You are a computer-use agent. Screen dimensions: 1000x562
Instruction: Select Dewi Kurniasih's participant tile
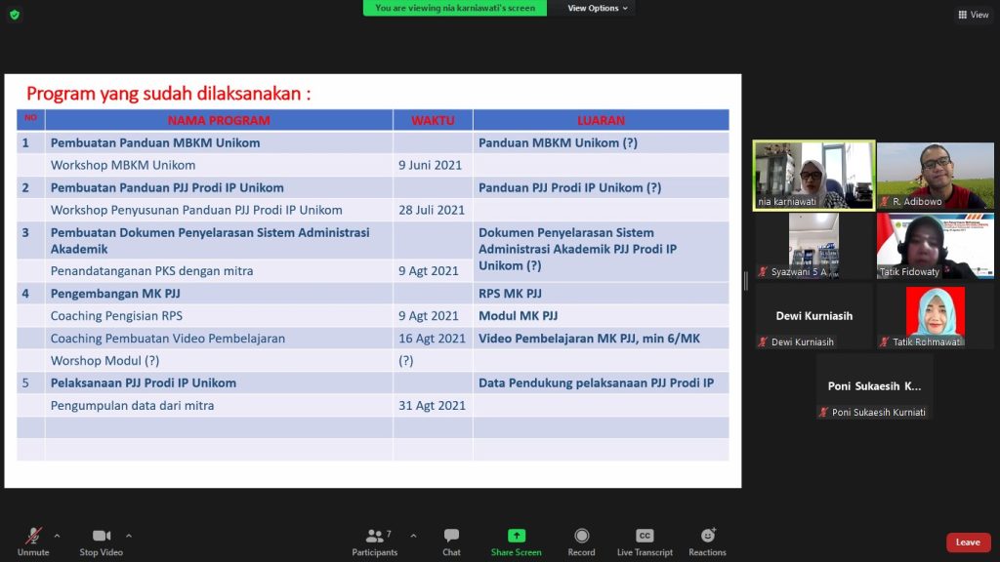pyautogui.click(x=813, y=316)
